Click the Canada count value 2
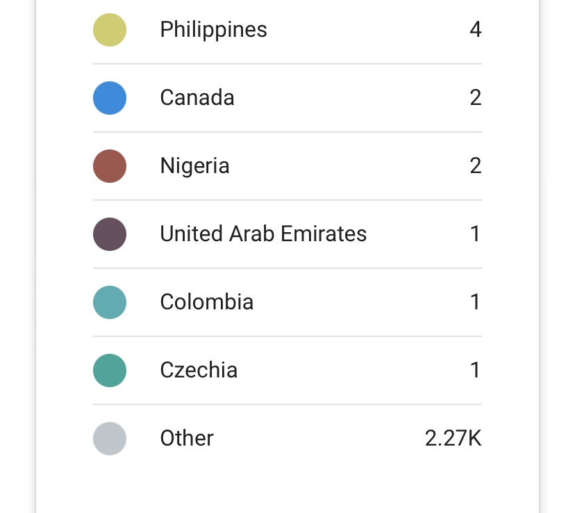 pos(476,97)
